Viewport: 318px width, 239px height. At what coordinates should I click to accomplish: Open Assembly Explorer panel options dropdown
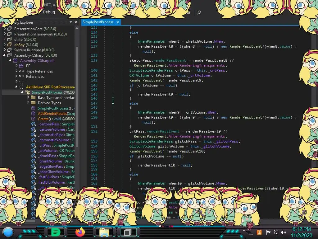[x=70, y=22]
